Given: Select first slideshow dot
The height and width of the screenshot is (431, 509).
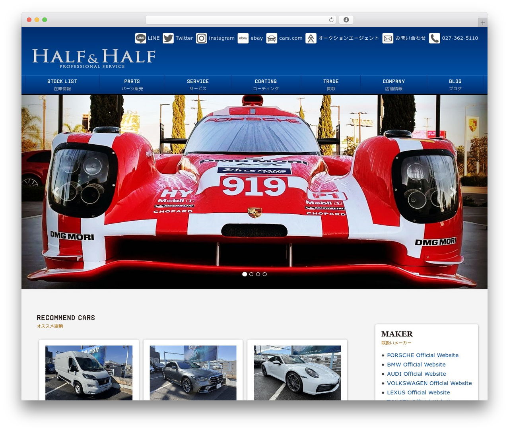Looking at the screenshot, I should pos(245,274).
